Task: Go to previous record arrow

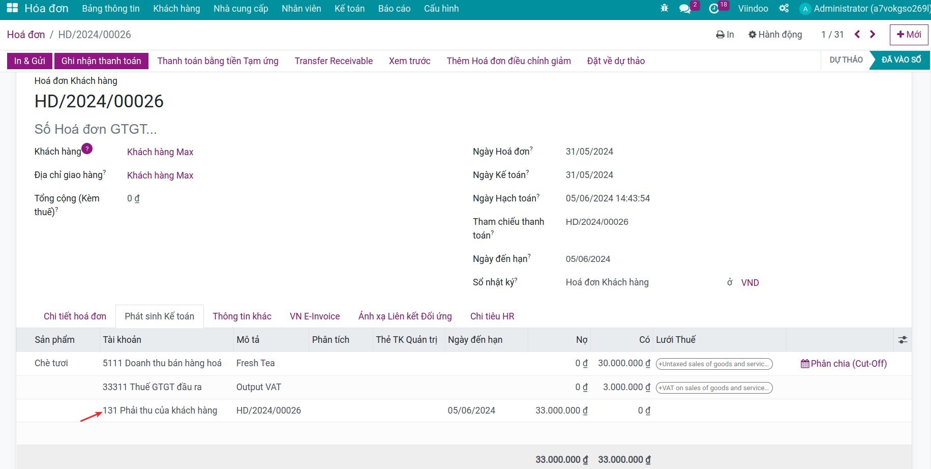Action: (x=857, y=34)
